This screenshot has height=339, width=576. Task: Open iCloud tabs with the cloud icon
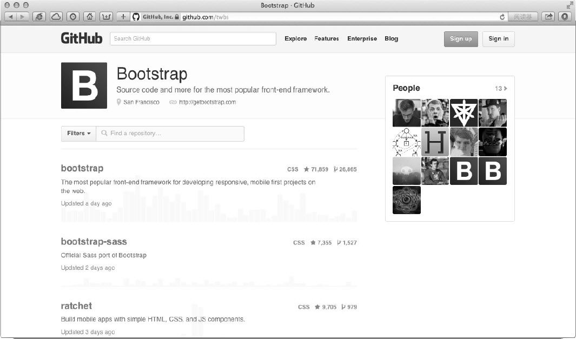click(56, 17)
